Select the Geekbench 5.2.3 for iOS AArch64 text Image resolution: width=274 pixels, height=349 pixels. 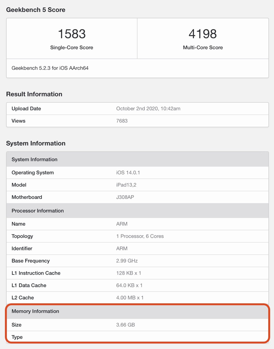50,68
